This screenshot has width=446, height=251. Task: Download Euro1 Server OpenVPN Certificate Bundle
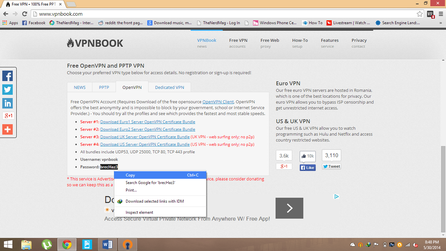[148, 122]
